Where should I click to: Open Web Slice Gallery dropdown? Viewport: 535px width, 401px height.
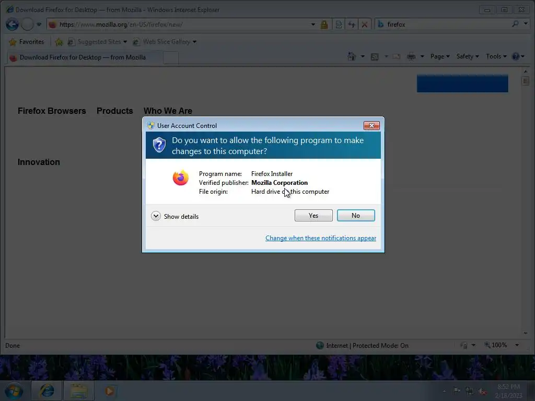[165, 42]
